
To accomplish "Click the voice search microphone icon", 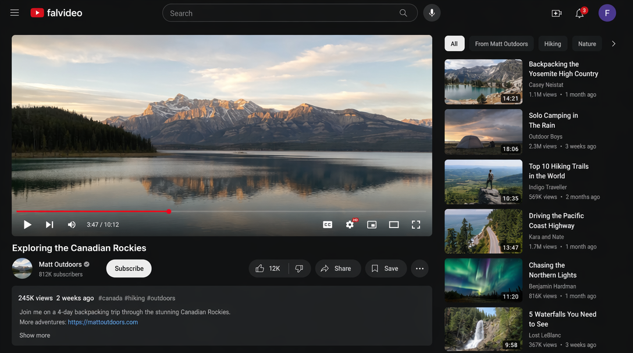I will [x=432, y=13].
